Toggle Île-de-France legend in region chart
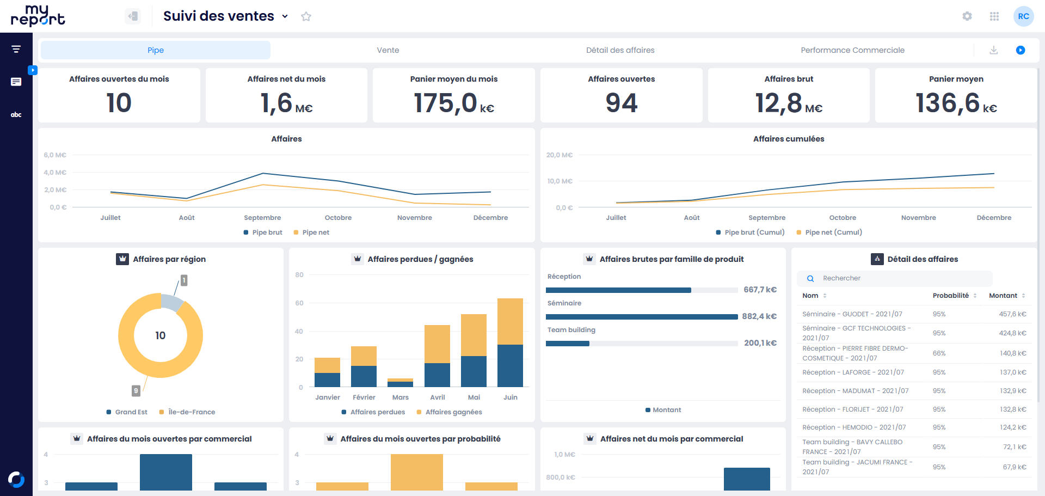This screenshot has height=496, width=1045. pyautogui.click(x=187, y=412)
